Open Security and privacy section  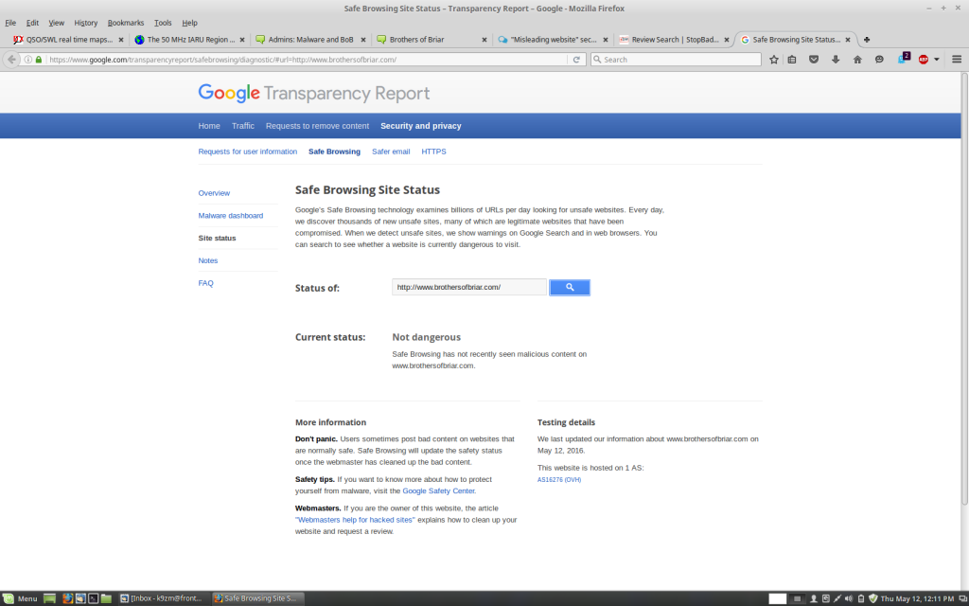421,126
